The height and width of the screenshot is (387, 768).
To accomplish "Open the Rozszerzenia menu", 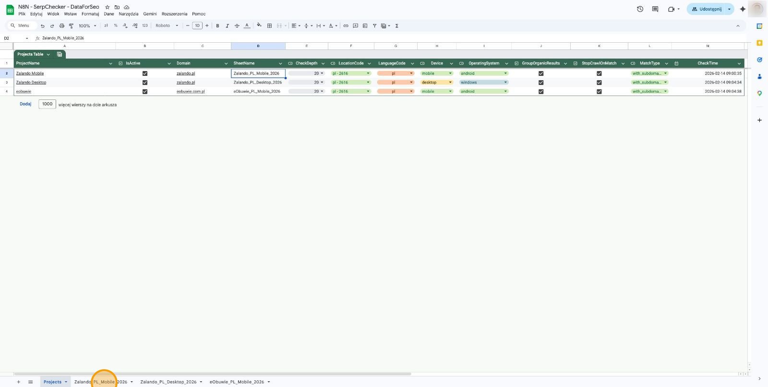I will click(174, 14).
